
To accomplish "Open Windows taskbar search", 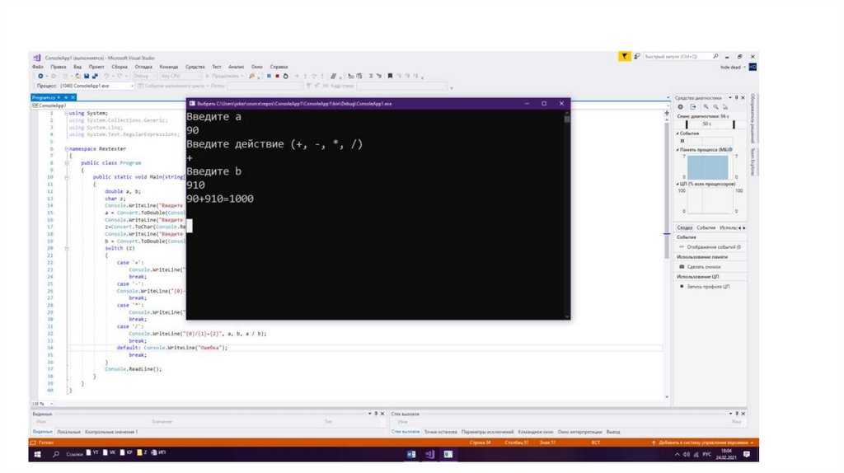I will (x=55, y=454).
